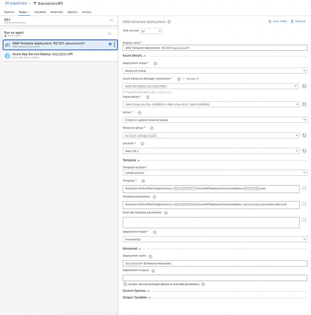This screenshot has height=315, width=311.
Task: Open the Subscription dropdown
Action: pyautogui.click(x=211, y=104)
